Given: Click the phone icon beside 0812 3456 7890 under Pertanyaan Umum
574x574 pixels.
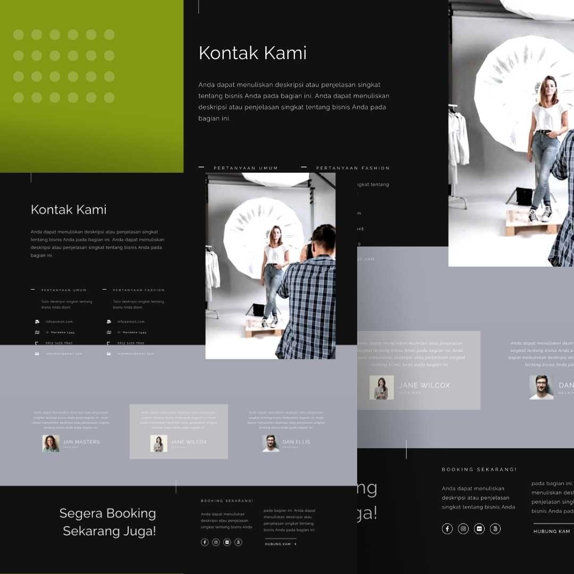Looking at the screenshot, I should tap(37, 343).
